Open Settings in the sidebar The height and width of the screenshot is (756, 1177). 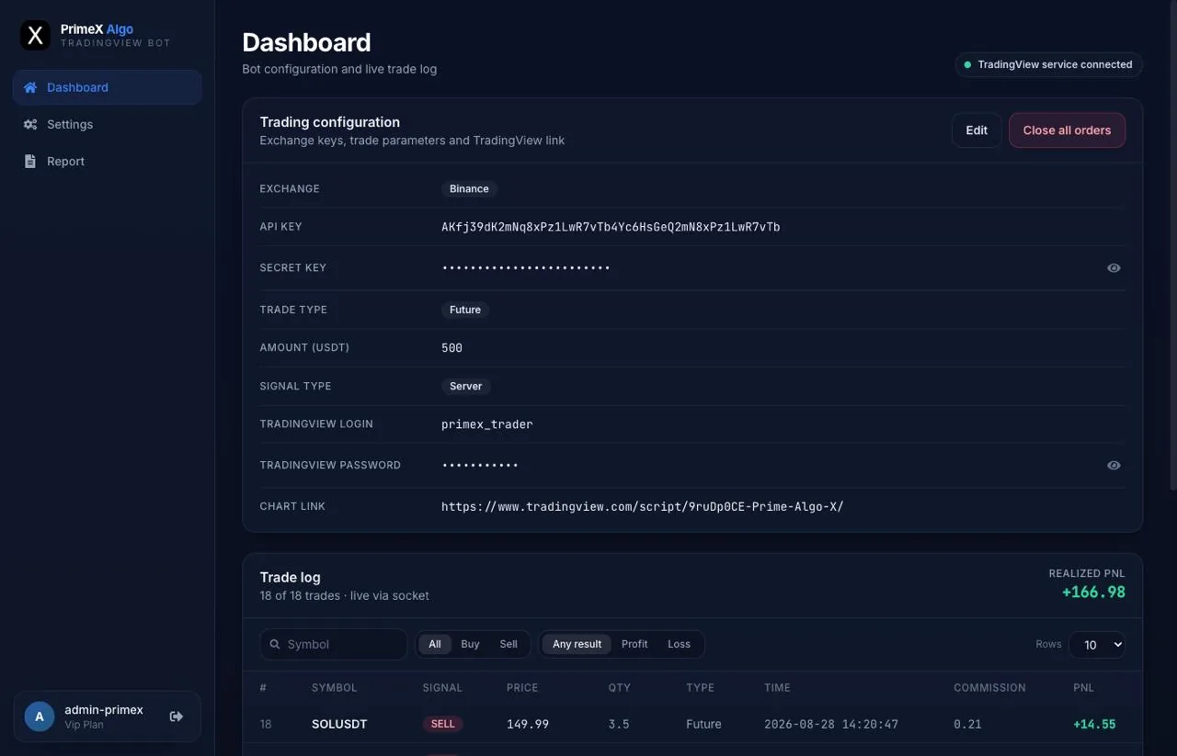coord(108,124)
